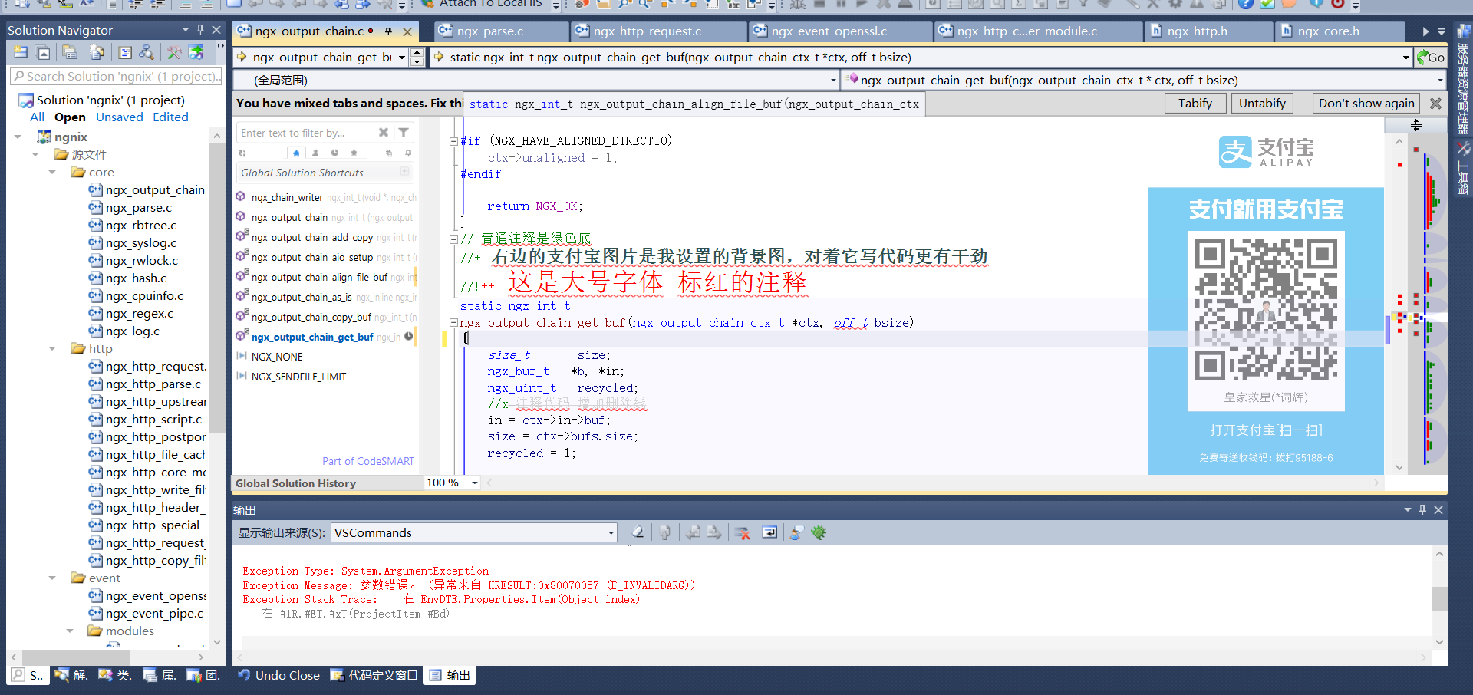Open the 100 % zoom dropdown

(475, 483)
